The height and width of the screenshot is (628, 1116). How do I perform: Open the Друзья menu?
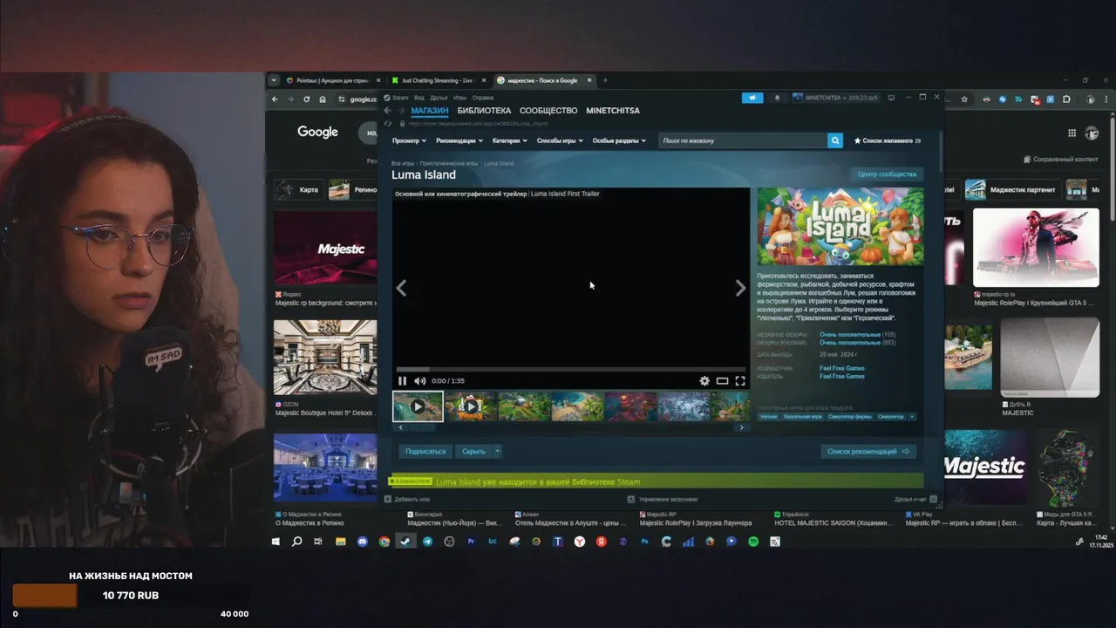click(439, 98)
